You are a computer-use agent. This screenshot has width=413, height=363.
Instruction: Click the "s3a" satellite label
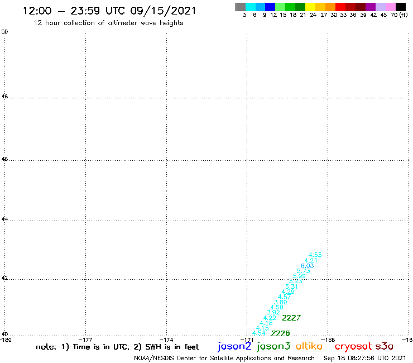[x=384, y=346]
